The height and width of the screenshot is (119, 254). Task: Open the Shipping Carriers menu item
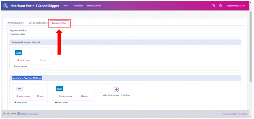pos(94,6)
